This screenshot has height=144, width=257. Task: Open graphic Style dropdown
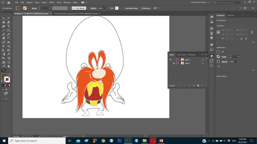click(x=120, y=8)
